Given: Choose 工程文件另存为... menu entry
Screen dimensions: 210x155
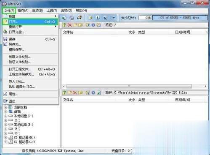Looking at the screenshot, I should (30, 74).
